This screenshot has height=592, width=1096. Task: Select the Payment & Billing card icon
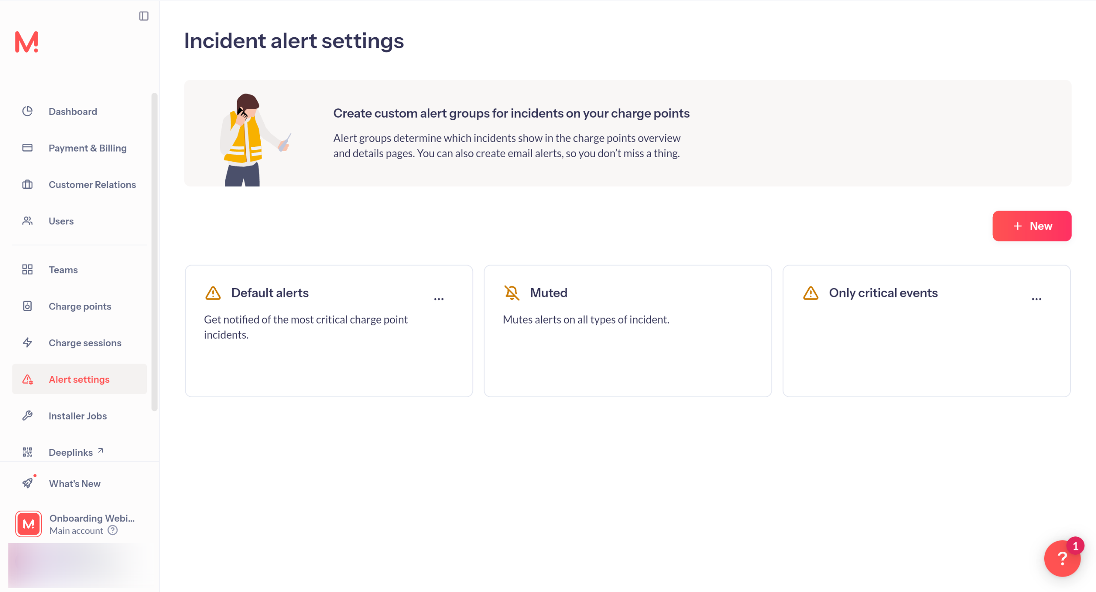(x=27, y=148)
